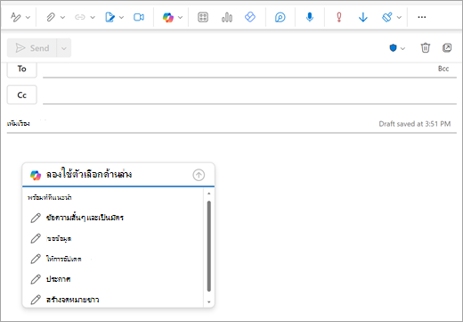Click the suggestions scrollbar up arrow
Viewport: 463px width, 322px height.
tap(209, 194)
